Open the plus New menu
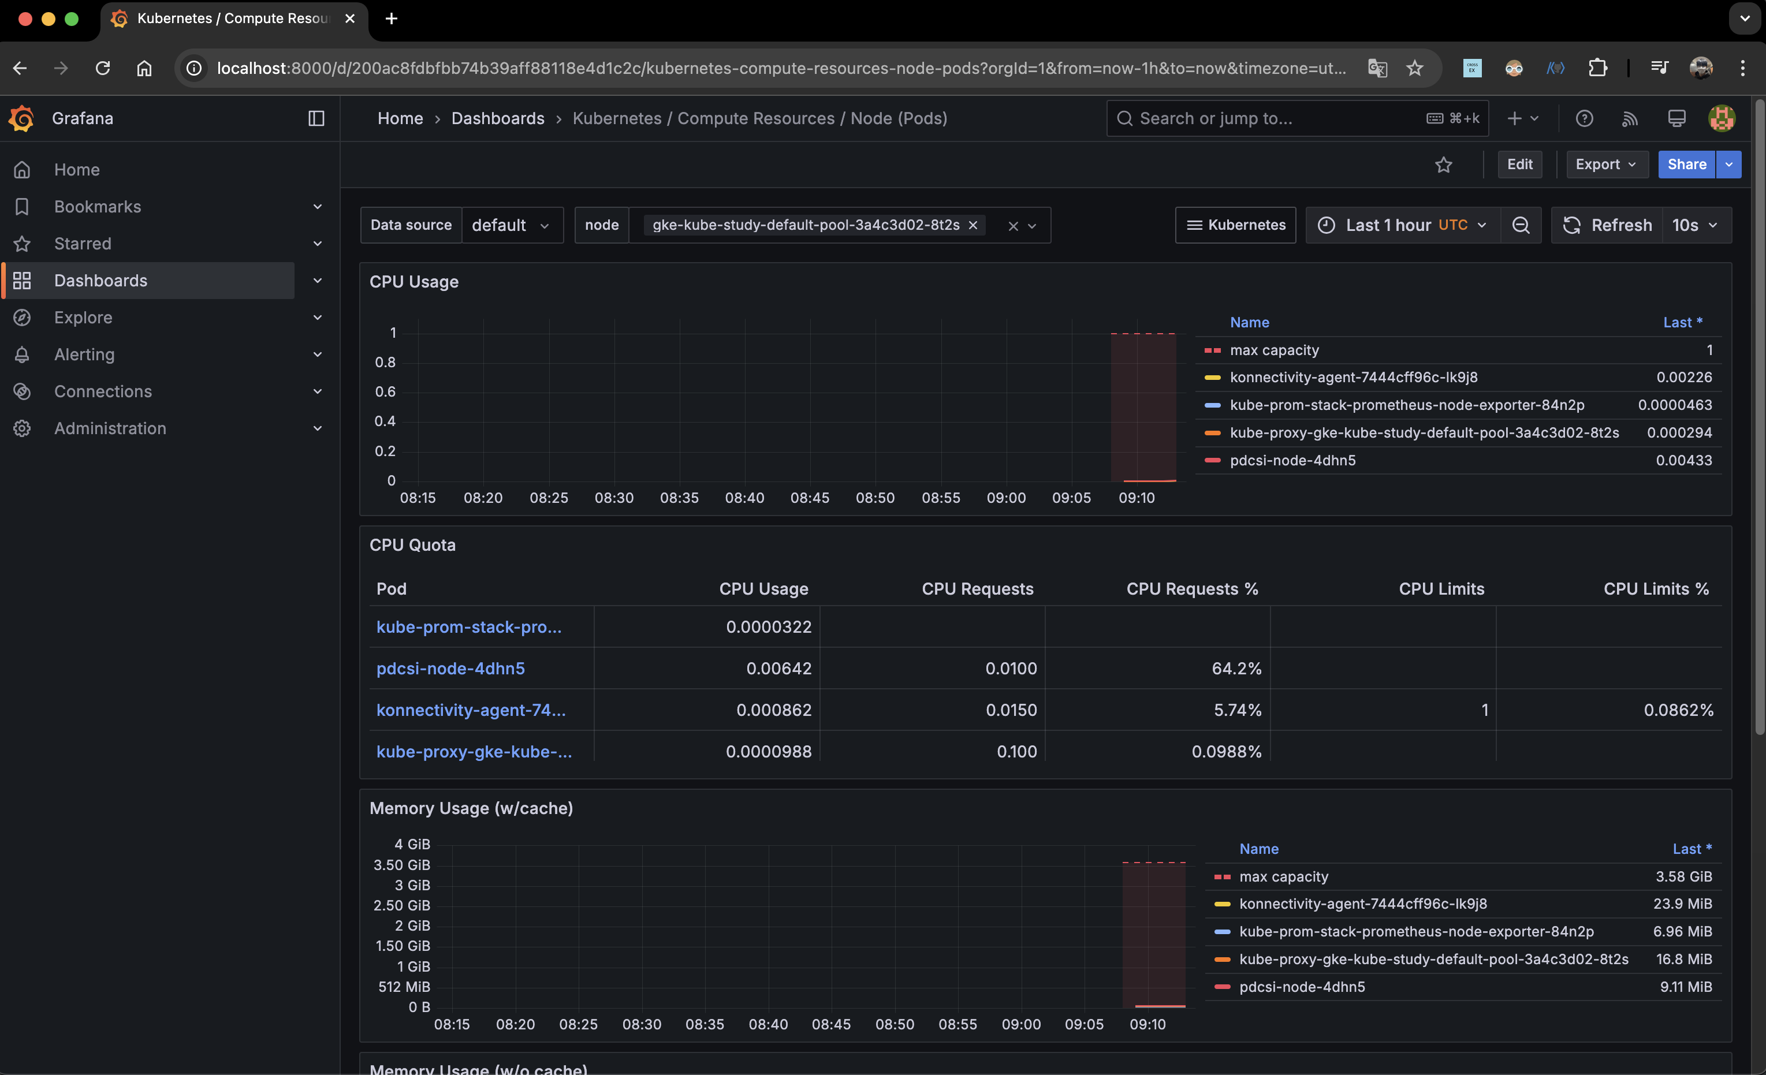This screenshot has height=1075, width=1766. click(1522, 118)
